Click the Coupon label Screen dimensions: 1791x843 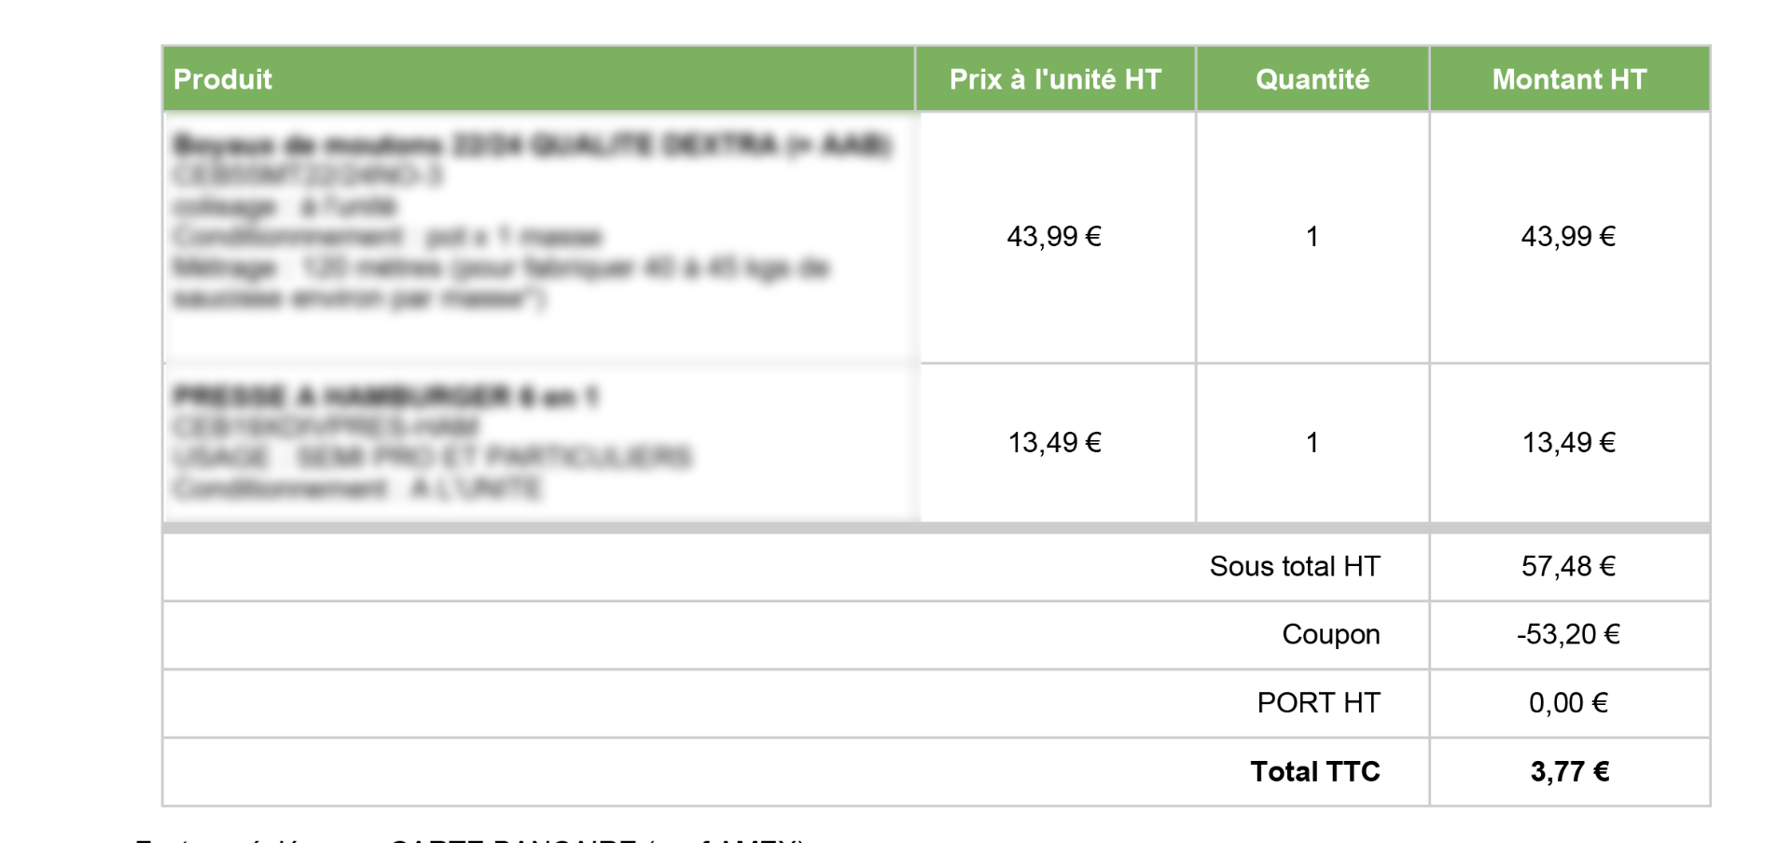[x=1330, y=635]
